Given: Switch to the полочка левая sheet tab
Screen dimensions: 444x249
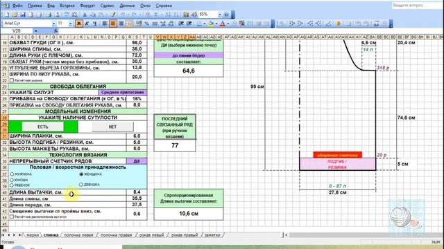Looking at the screenshot, I should [78, 235].
